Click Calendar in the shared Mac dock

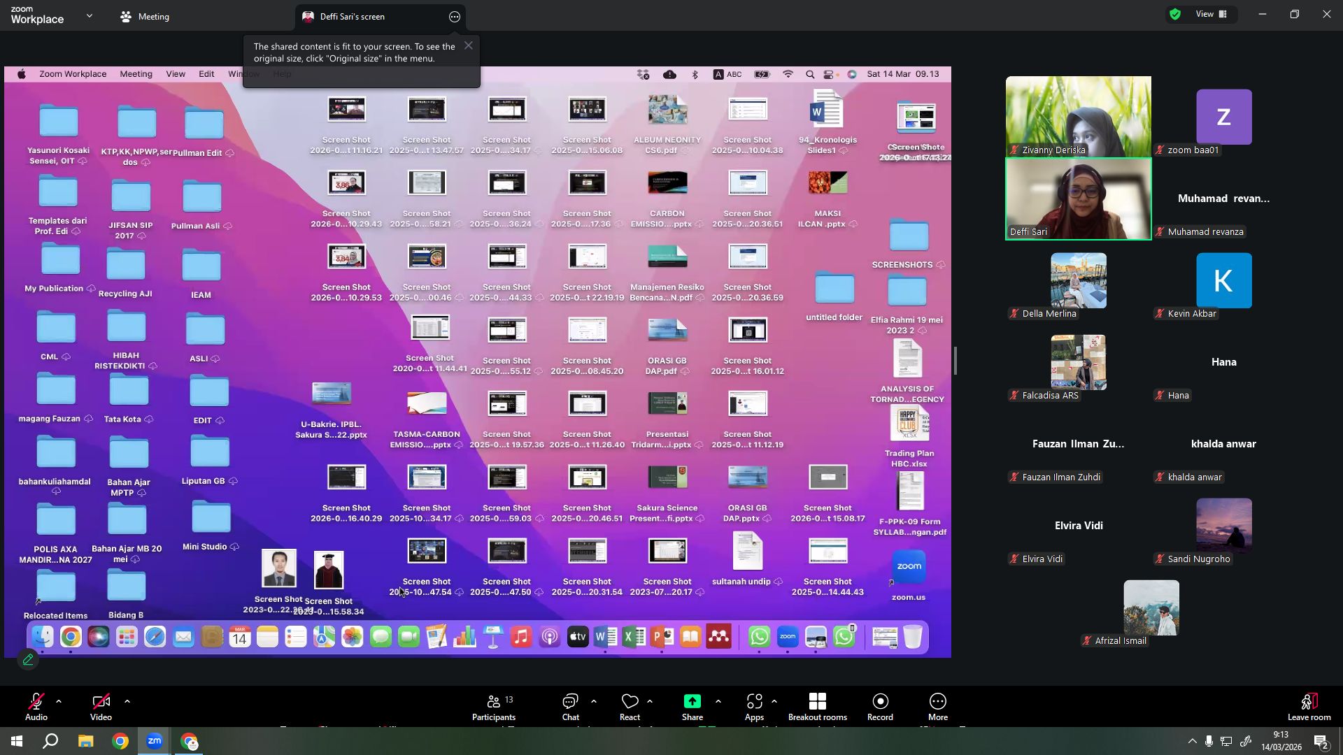coord(239,637)
